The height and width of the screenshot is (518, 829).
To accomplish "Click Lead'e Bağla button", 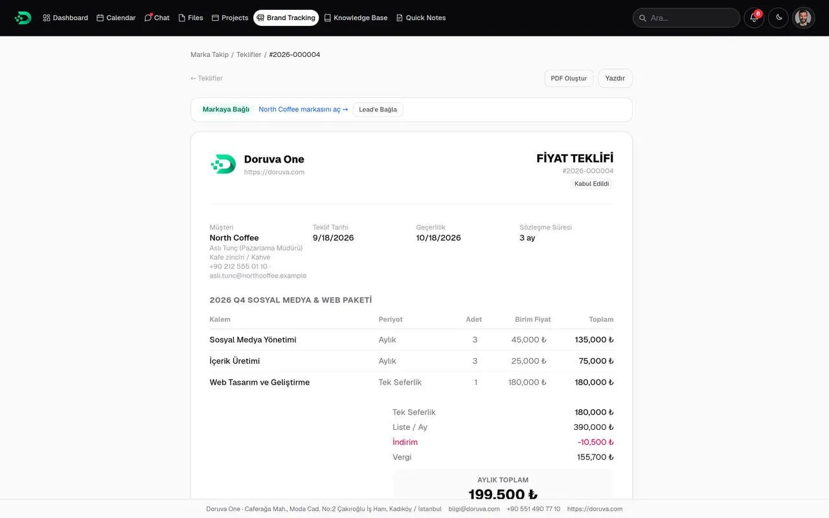I will [x=378, y=109].
